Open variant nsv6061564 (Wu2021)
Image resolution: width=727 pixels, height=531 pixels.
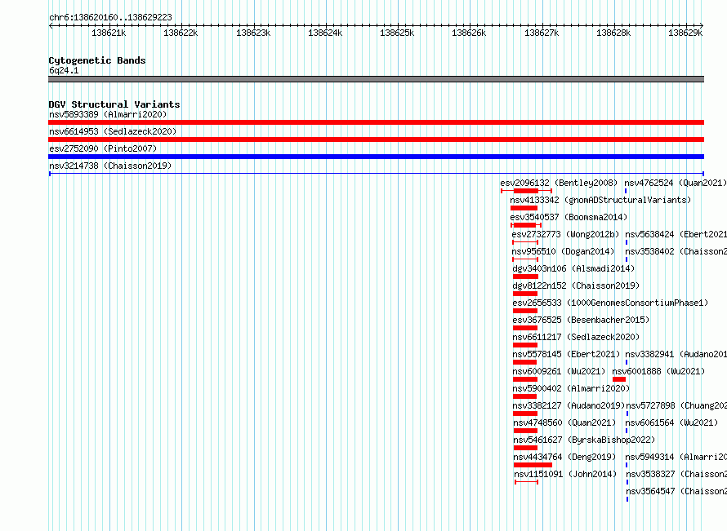point(671,423)
